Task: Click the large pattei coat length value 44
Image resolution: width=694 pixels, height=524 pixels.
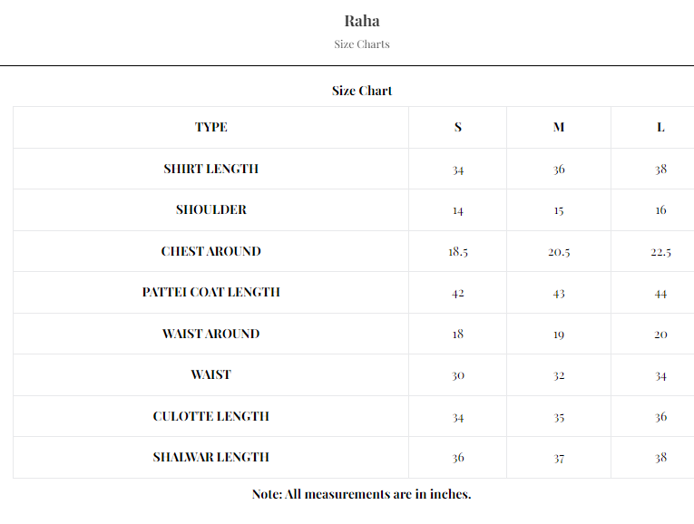Action: [660, 293]
